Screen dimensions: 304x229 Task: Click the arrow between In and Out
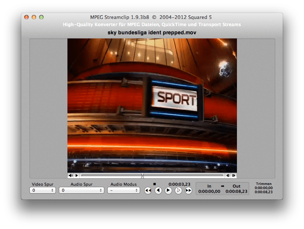[x=222, y=186]
